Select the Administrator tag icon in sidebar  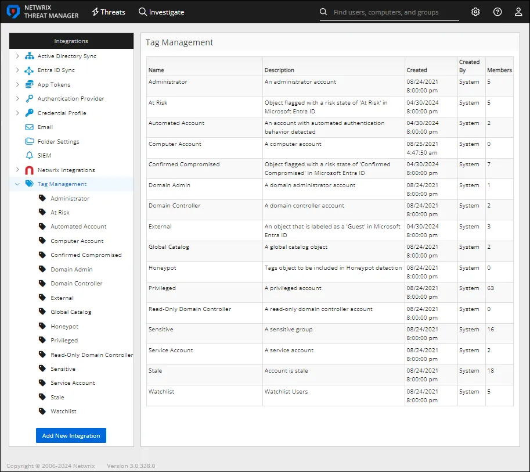[x=42, y=198]
